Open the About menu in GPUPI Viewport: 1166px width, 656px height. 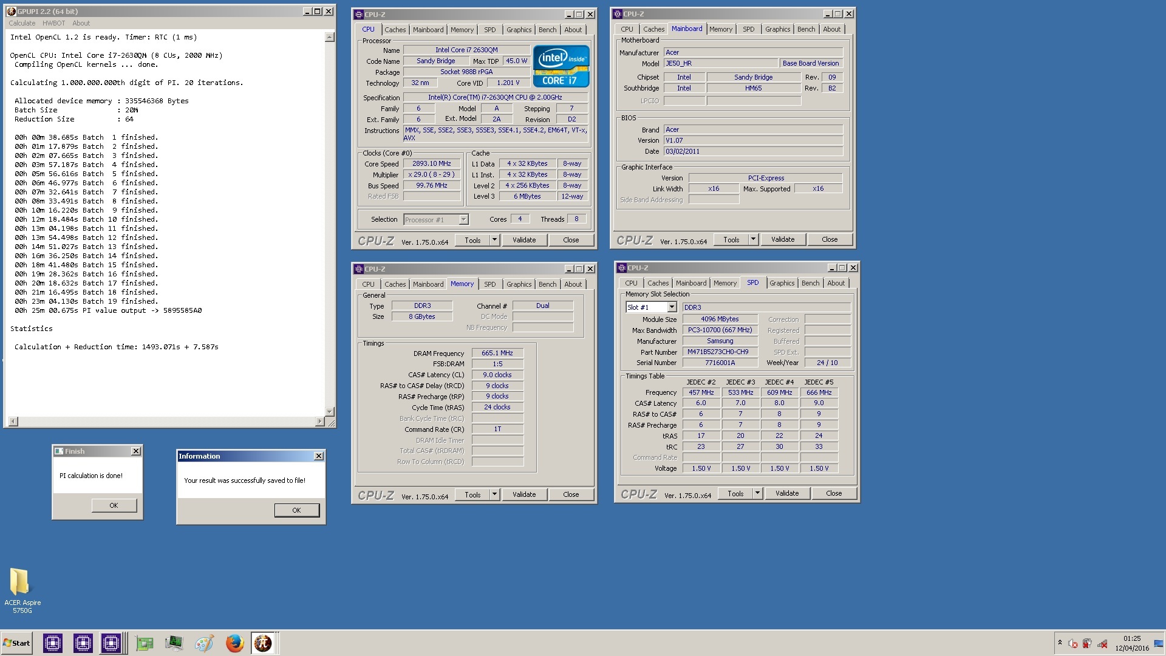coord(81,23)
